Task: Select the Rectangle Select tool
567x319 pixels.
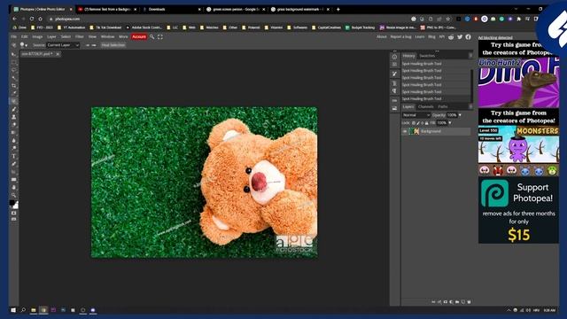Action: (x=14, y=62)
